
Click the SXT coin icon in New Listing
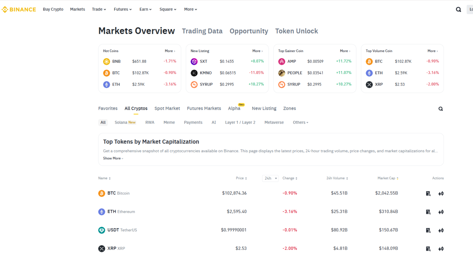tap(194, 61)
